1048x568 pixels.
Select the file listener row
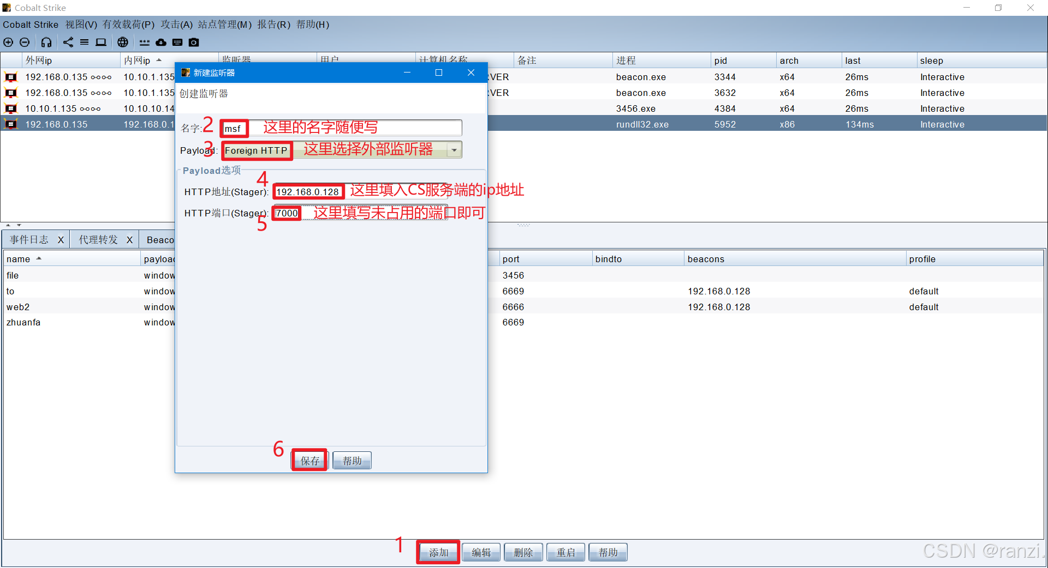pos(524,275)
